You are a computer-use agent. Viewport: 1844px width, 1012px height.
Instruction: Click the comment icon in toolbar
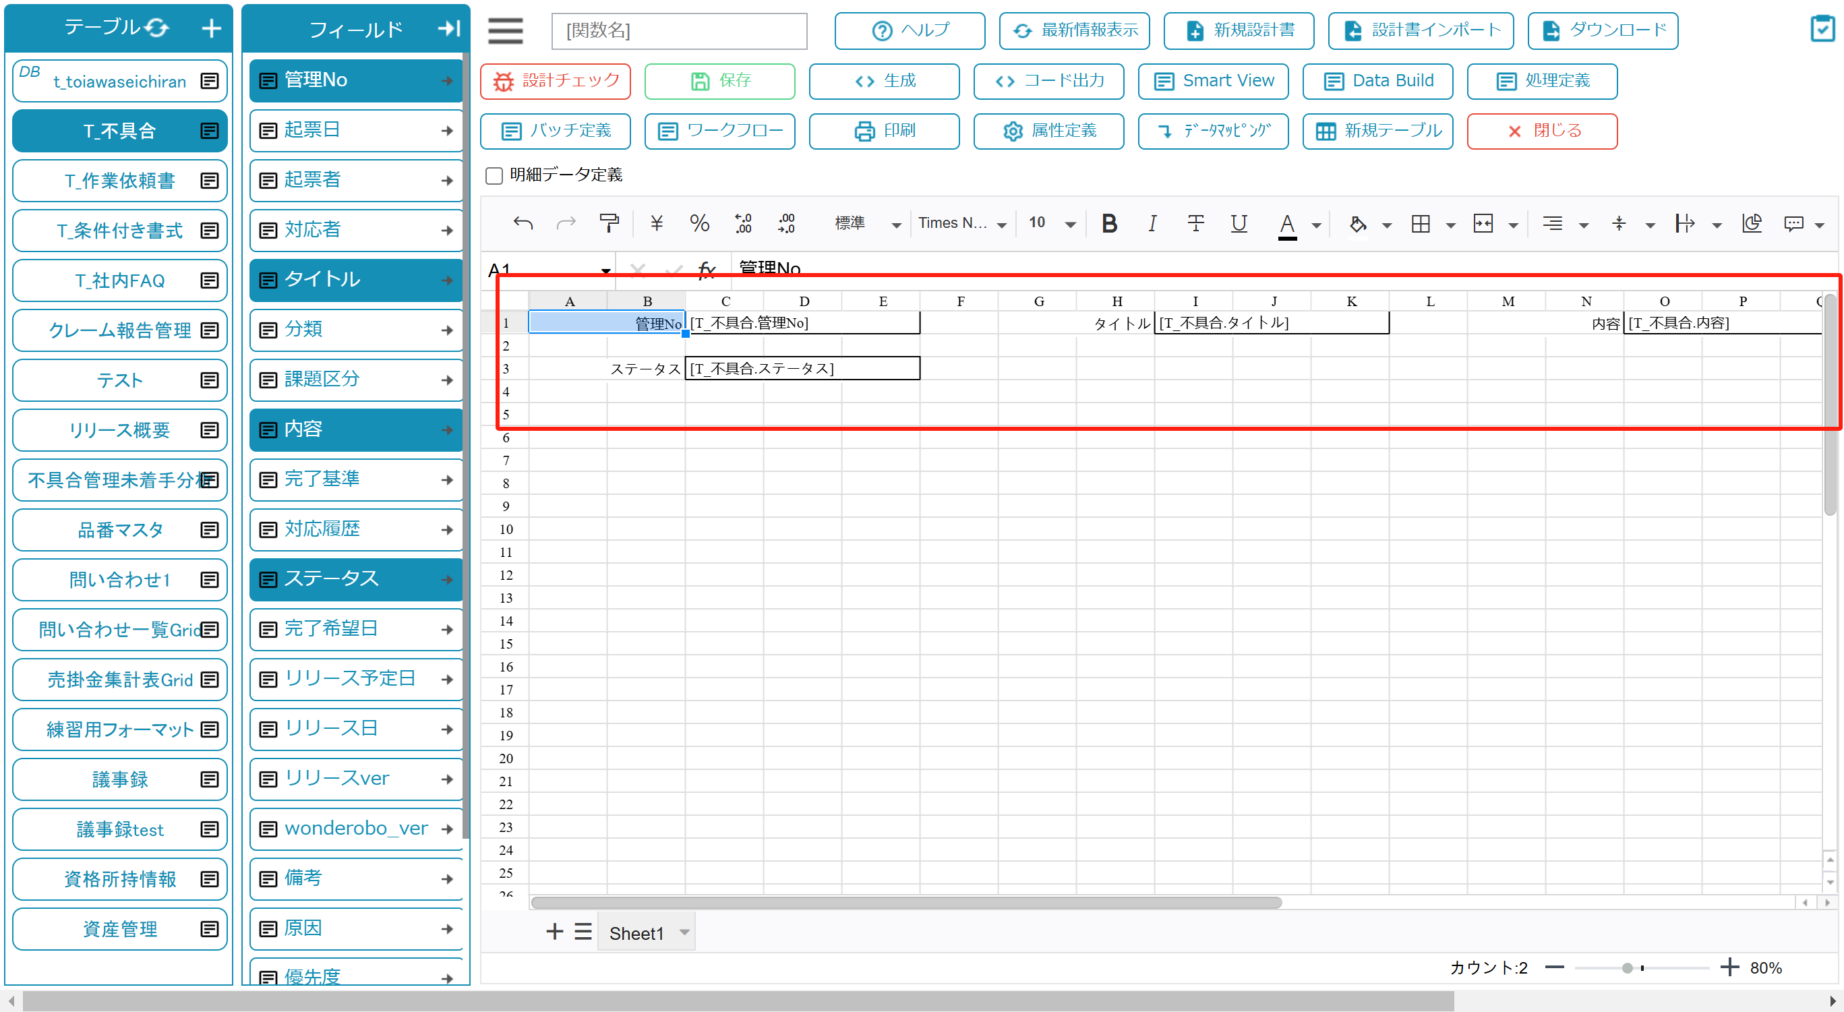(1793, 224)
